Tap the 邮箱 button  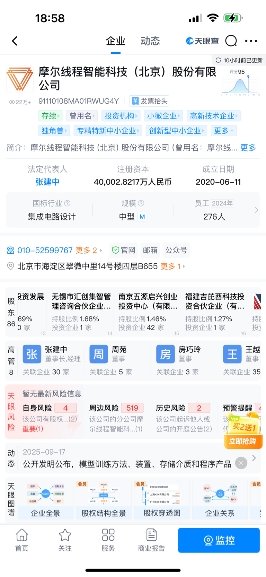point(150,250)
